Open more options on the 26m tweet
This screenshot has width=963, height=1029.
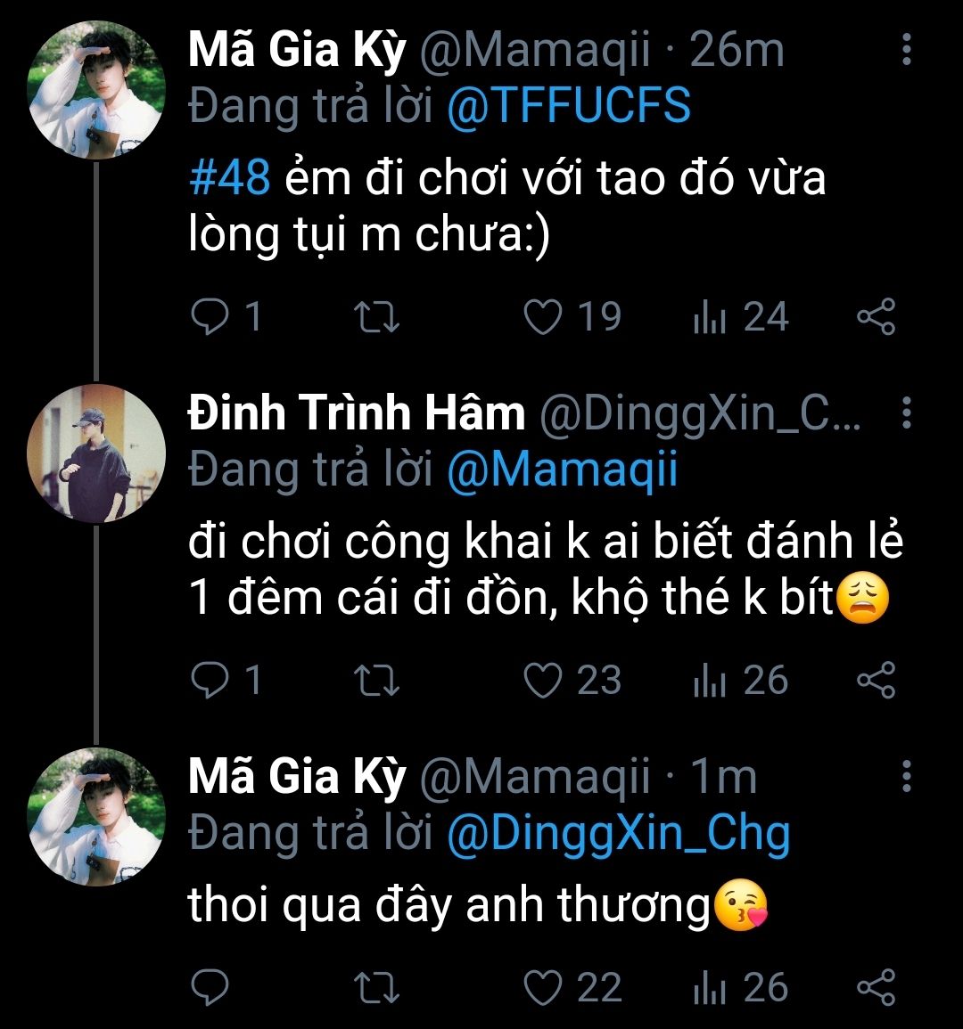(907, 50)
